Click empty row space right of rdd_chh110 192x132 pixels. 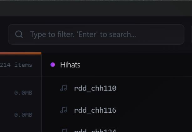coord(150,88)
